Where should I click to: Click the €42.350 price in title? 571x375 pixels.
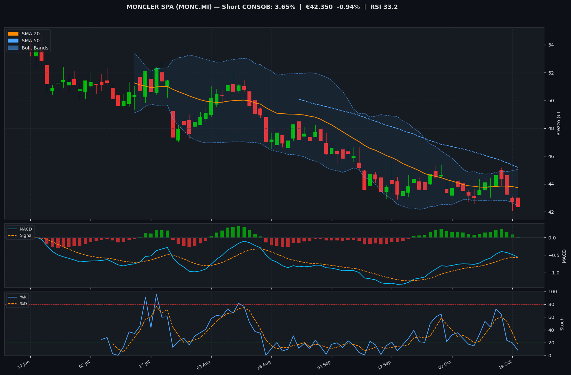tap(319, 7)
